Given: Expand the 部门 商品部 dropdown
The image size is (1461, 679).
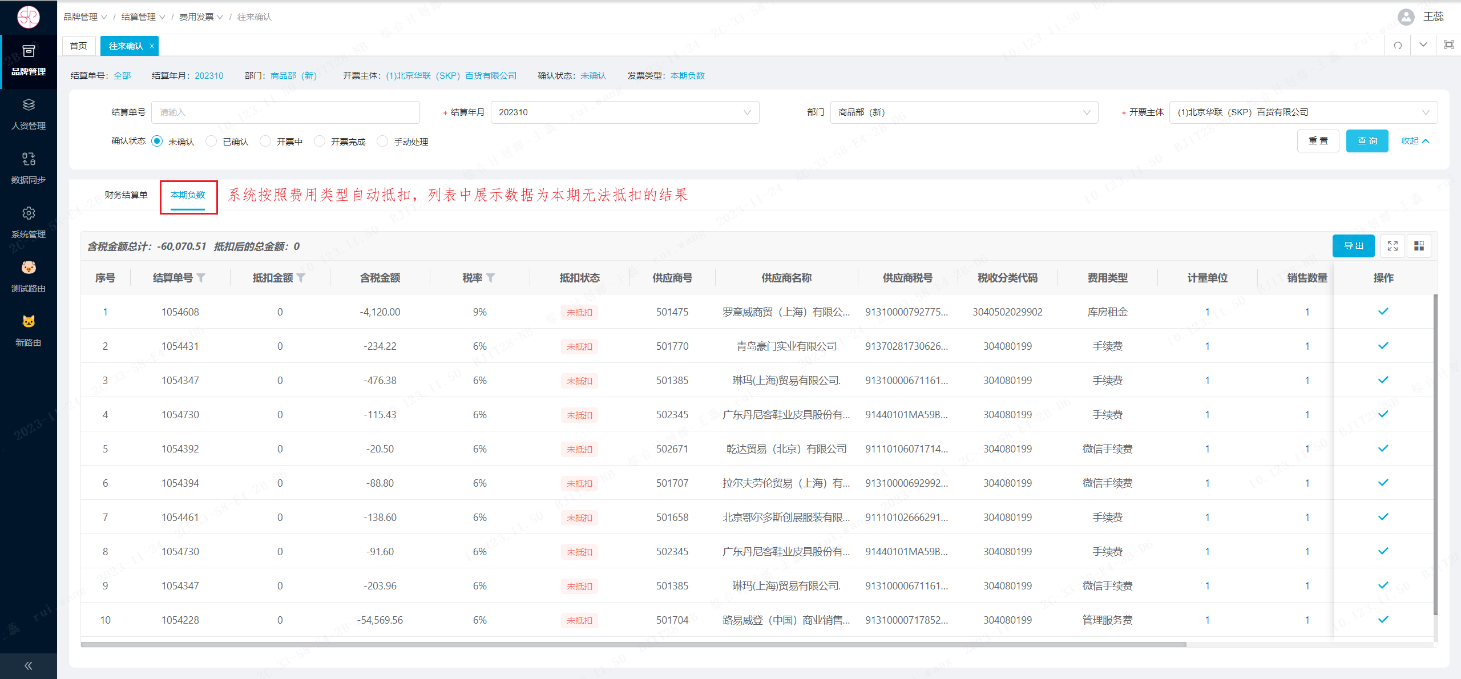Looking at the screenshot, I should pos(963,112).
